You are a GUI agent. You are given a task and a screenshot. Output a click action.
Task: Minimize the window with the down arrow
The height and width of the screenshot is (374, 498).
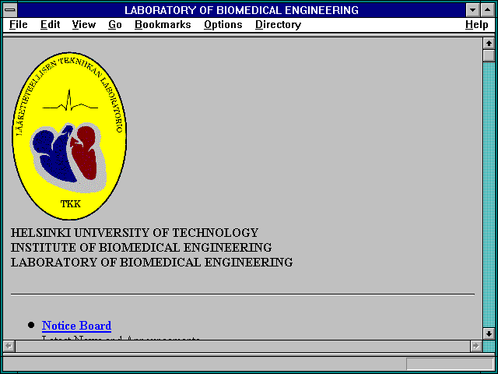[x=472, y=10]
